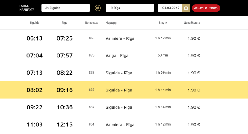Click the departure station field with Sigulda
This screenshot has height=134, width=248.
coord(66,8)
